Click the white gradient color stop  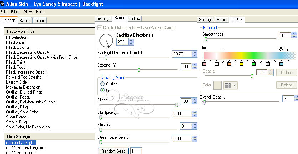pyautogui.click(x=216, y=63)
